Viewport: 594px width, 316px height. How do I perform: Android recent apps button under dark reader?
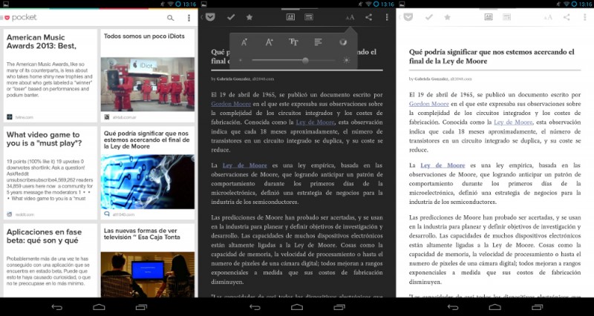339,307
